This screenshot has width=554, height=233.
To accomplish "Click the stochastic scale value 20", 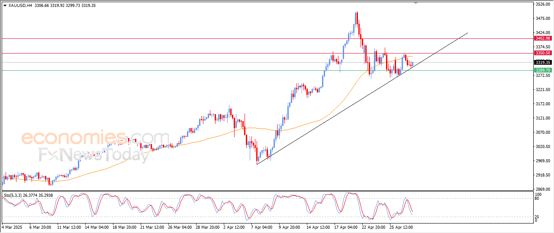I will 537,217.
